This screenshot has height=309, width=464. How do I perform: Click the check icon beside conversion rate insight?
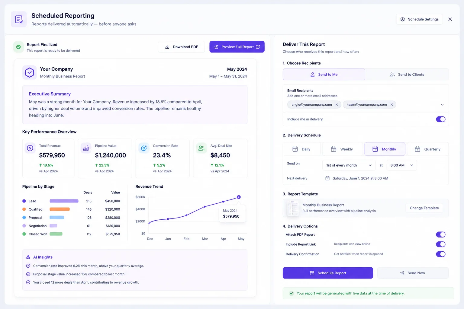[x=28, y=266]
